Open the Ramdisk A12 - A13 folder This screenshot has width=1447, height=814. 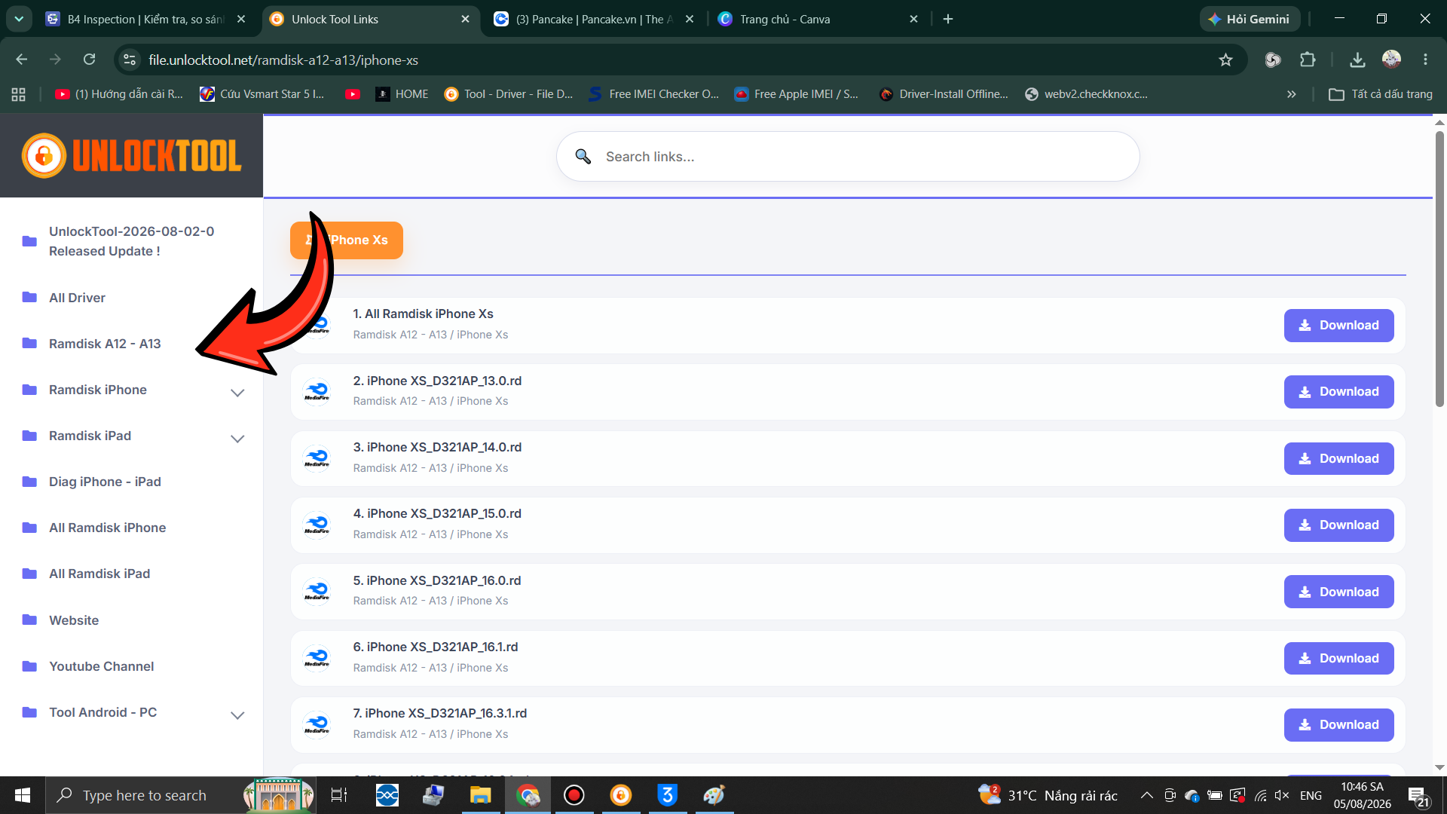click(105, 344)
